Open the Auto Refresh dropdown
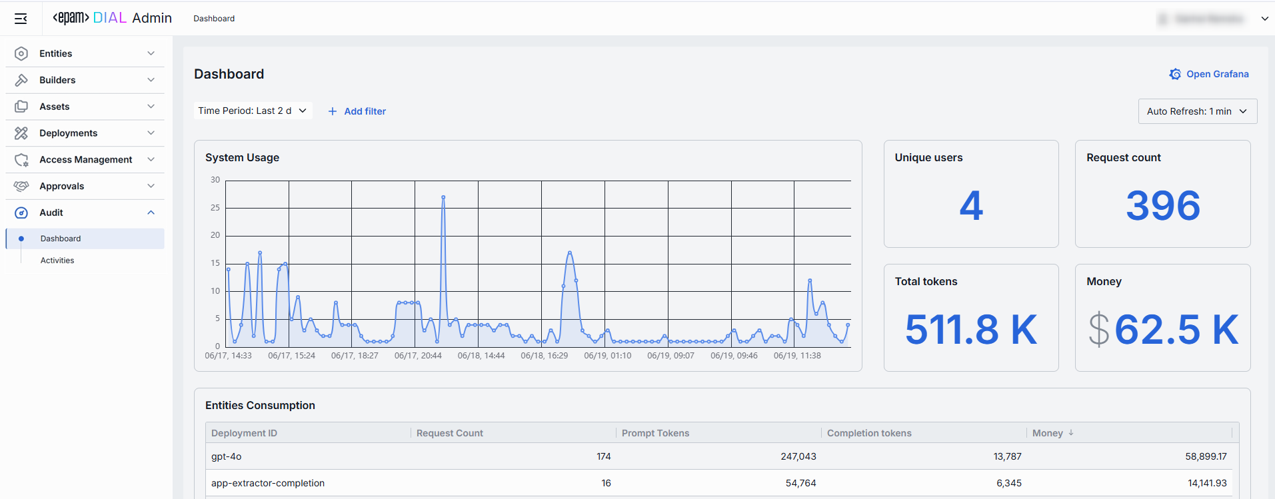Viewport: 1275px width, 499px height. pyautogui.click(x=1197, y=111)
